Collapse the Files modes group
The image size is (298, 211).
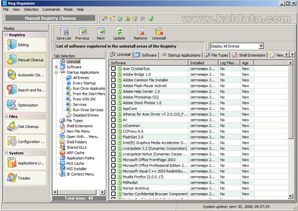[x=6, y=116]
